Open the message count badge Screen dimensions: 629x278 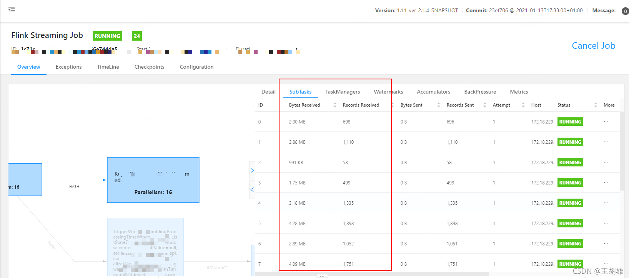pyautogui.click(x=625, y=11)
